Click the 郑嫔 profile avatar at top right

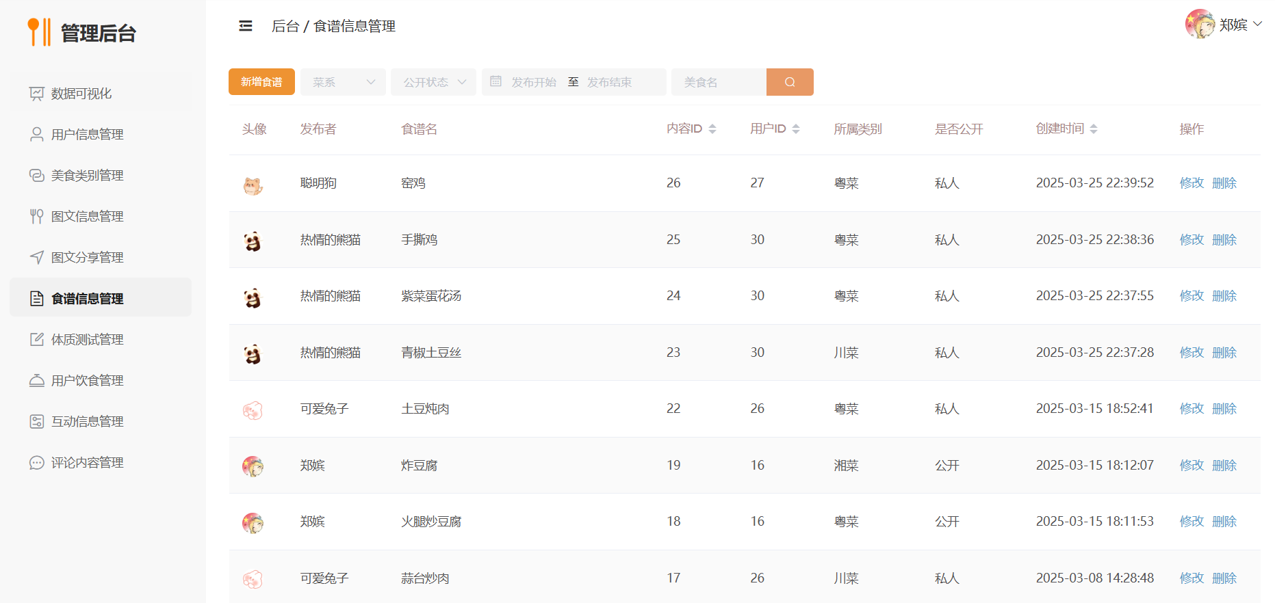point(1200,24)
